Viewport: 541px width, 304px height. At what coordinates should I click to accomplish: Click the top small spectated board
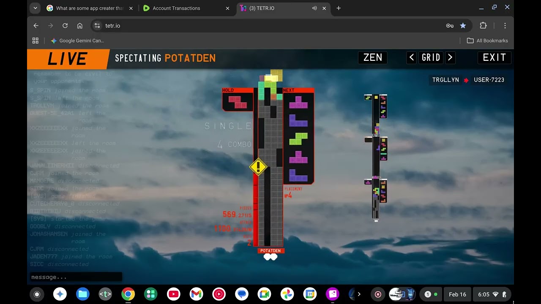(x=376, y=114)
